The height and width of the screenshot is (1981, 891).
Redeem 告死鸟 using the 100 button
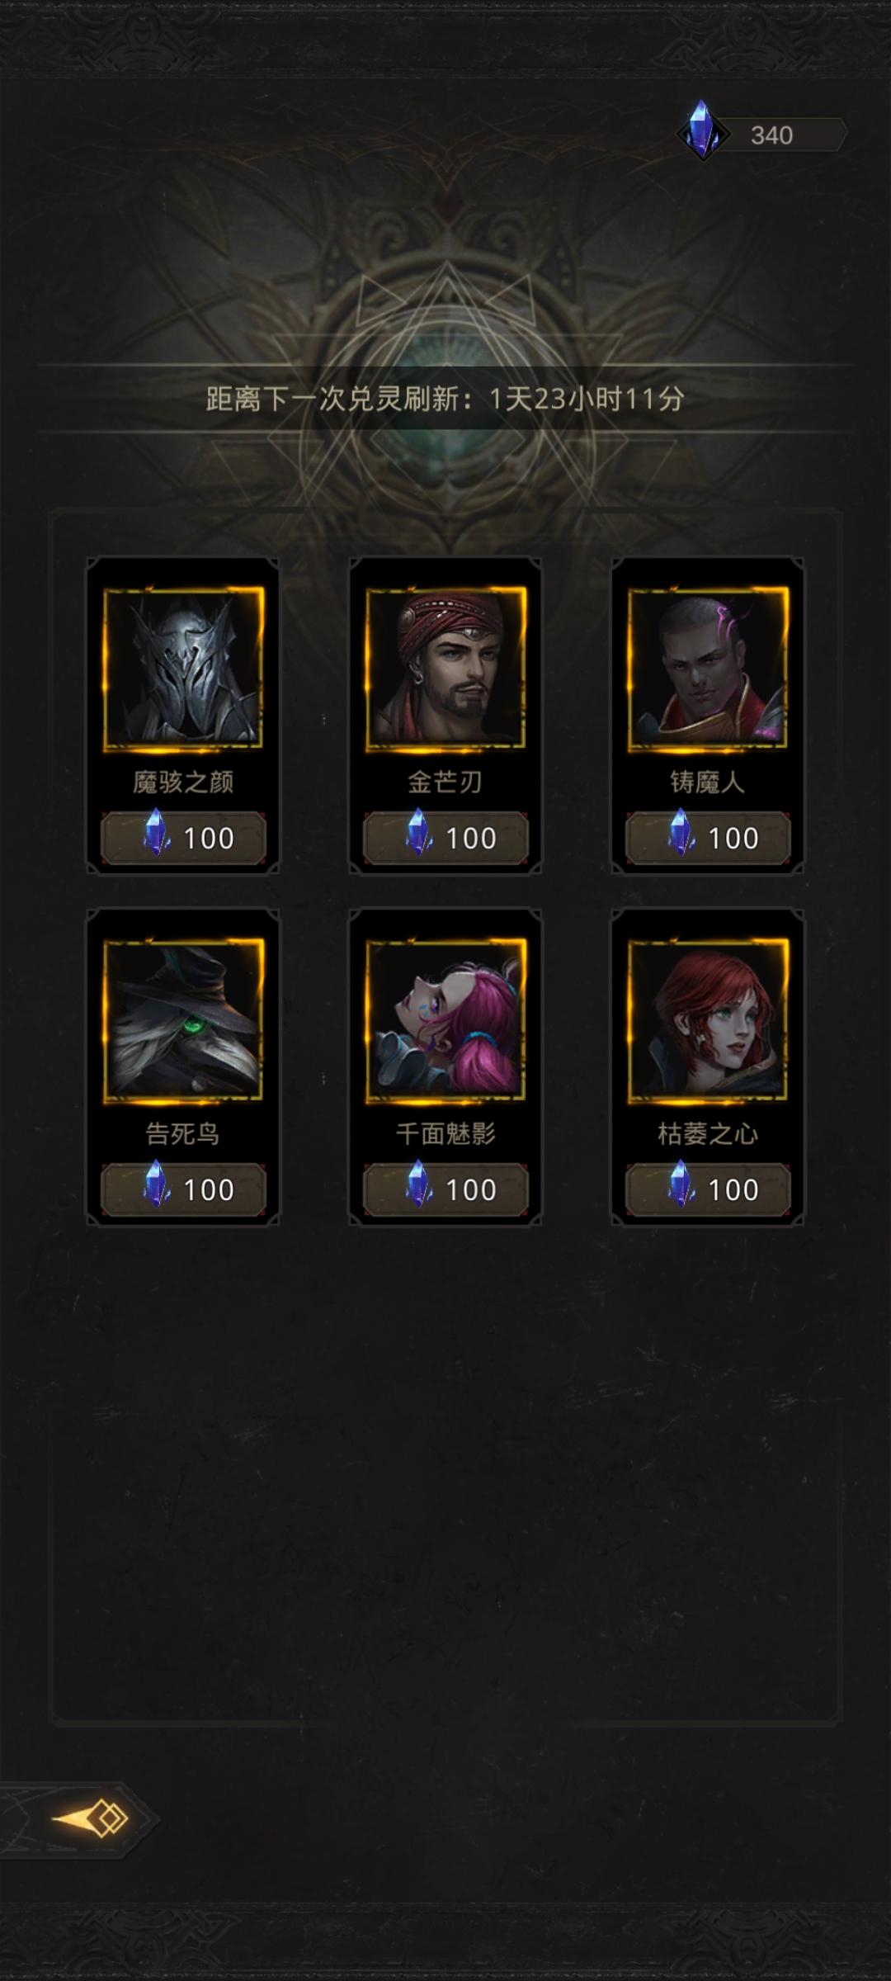tap(183, 1189)
